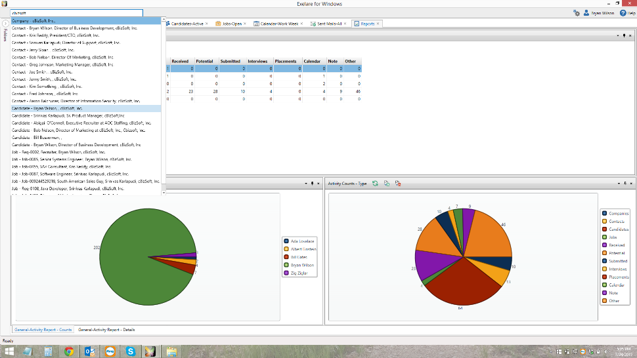The height and width of the screenshot is (358, 637).
Task: Open the settings gears icon near user name
Action: click(x=577, y=13)
